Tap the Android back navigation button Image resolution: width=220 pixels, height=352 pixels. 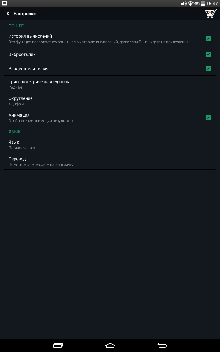(162, 345)
